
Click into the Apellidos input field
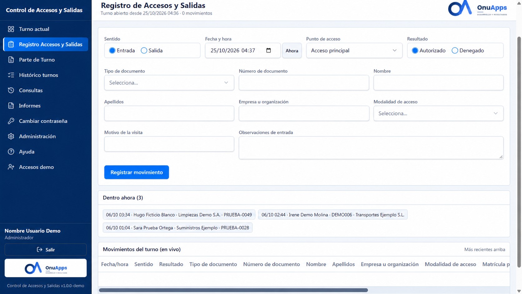[169, 113]
